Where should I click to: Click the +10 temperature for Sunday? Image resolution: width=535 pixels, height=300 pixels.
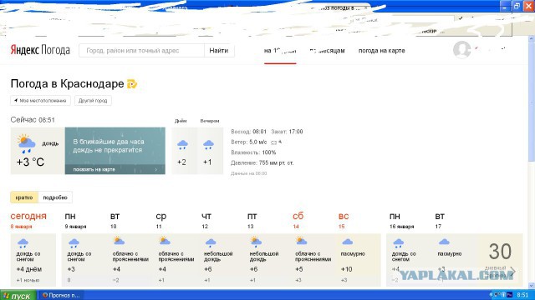346,269
